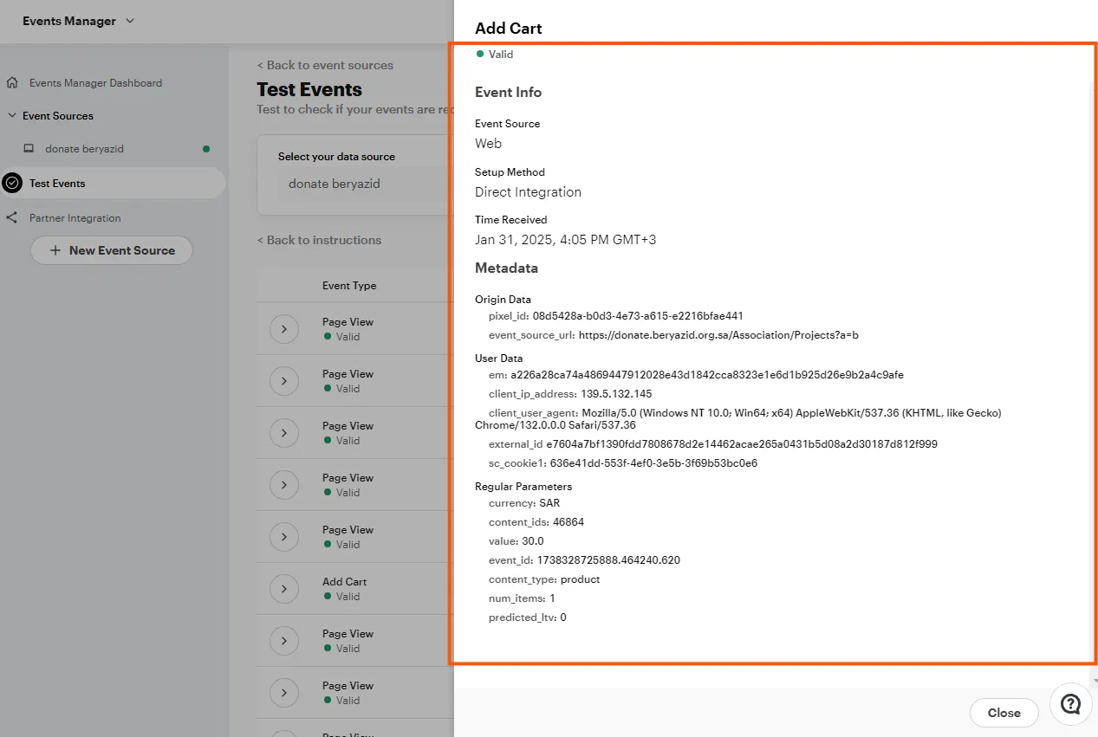
Task: Open the Events Manager header dropdown
Action: [x=79, y=21]
